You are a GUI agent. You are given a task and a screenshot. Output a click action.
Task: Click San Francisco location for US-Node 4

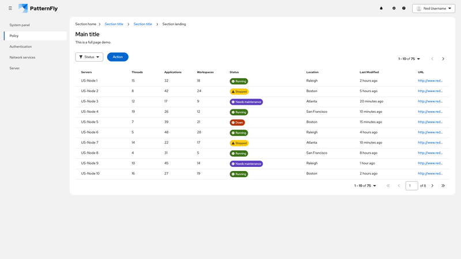(x=316, y=112)
